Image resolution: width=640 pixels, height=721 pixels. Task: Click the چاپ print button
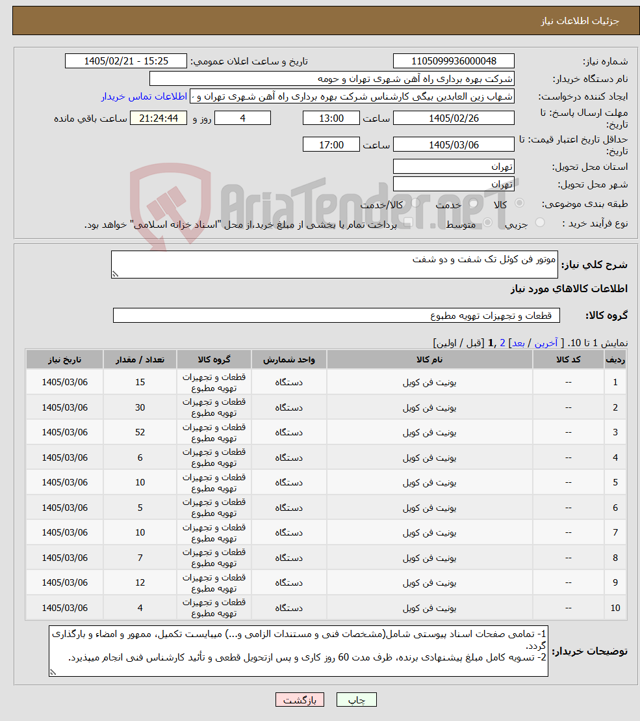[x=356, y=700]
